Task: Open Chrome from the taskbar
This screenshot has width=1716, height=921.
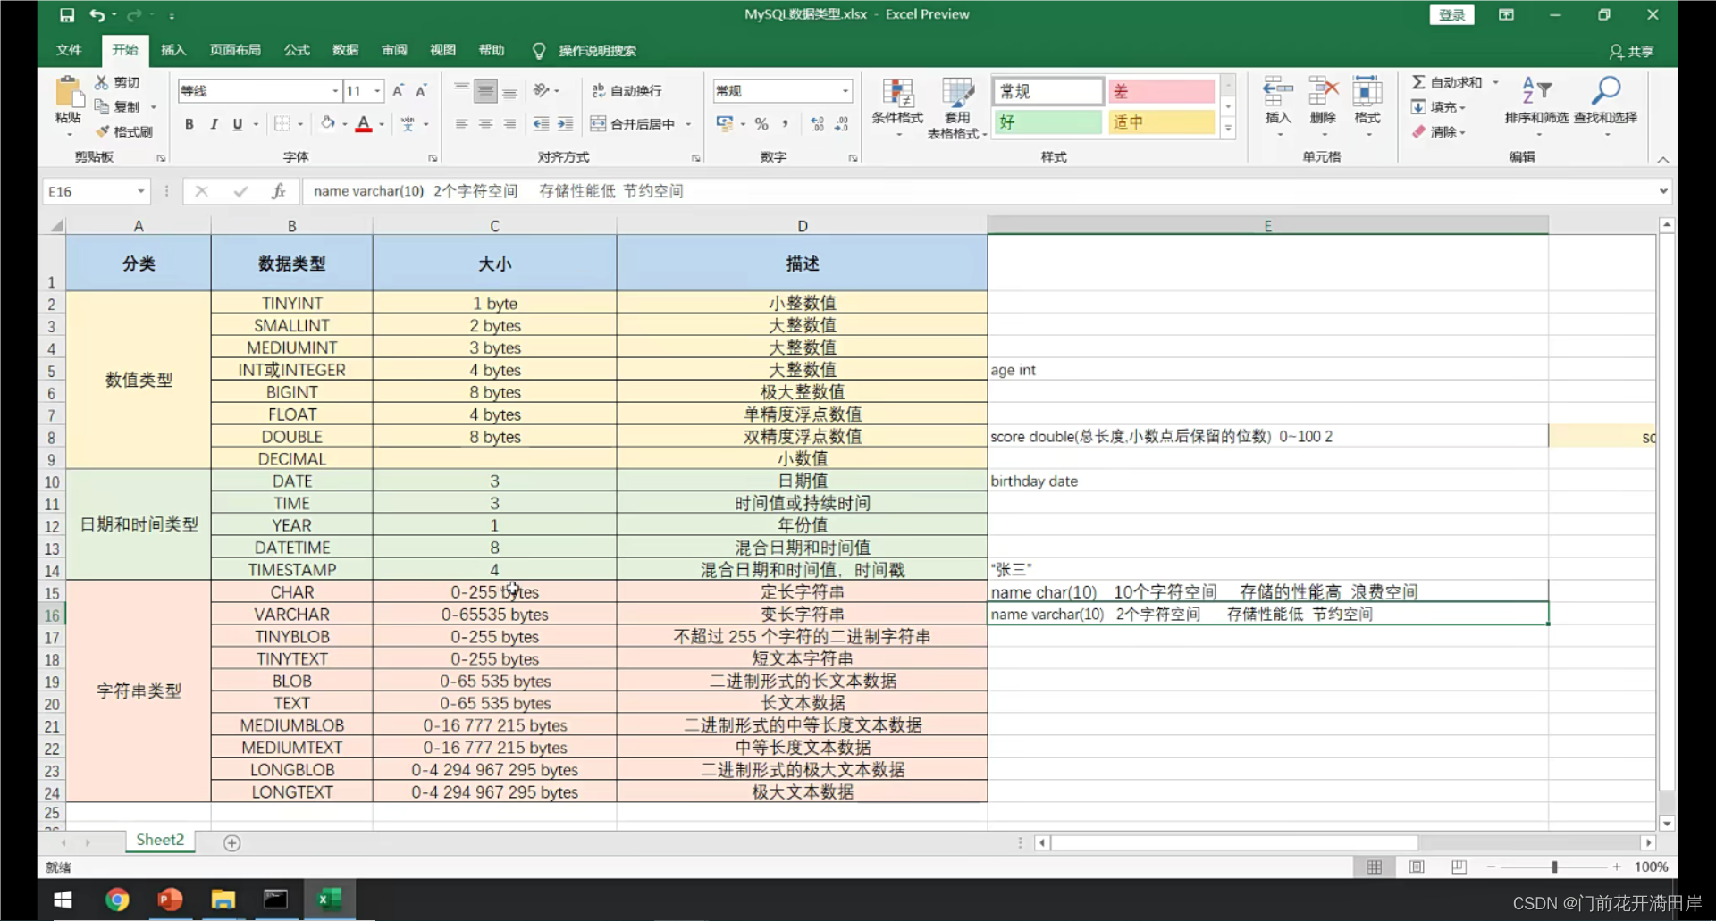Action: click(117, 899)
